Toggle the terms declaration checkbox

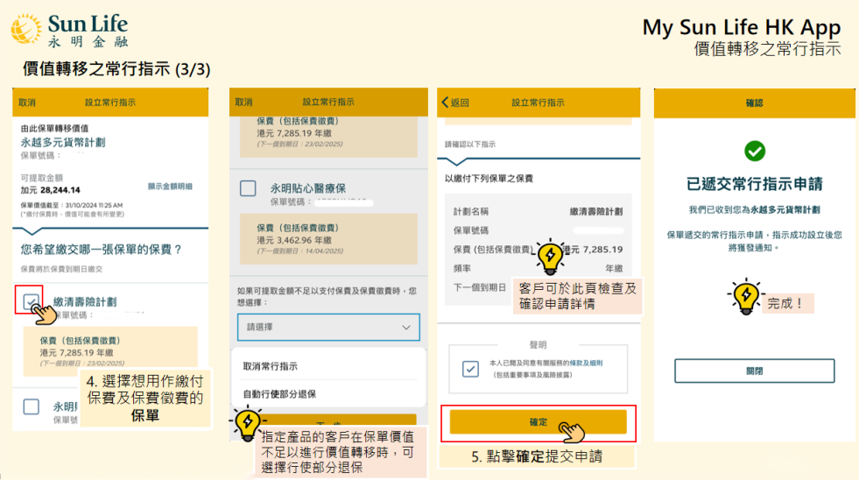pos(470,368)
